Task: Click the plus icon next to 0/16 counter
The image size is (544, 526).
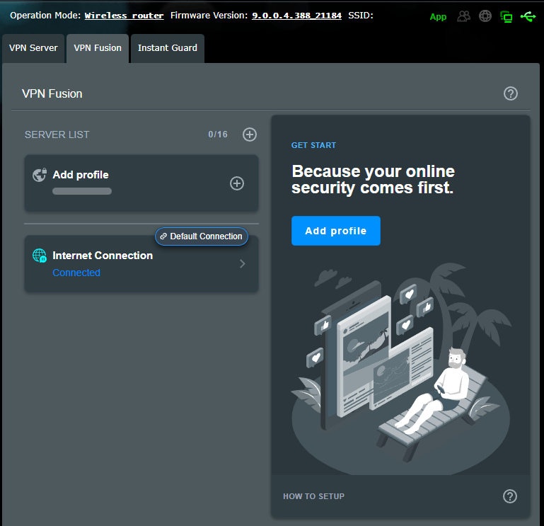Action: 250,135
